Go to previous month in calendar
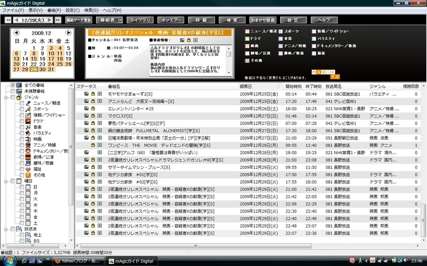The image size is (427, 266). [17, 33]
